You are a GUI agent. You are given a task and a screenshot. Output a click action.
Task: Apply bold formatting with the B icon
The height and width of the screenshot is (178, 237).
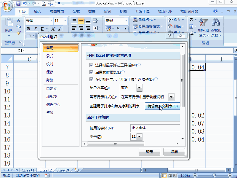[x=28, y=28]
